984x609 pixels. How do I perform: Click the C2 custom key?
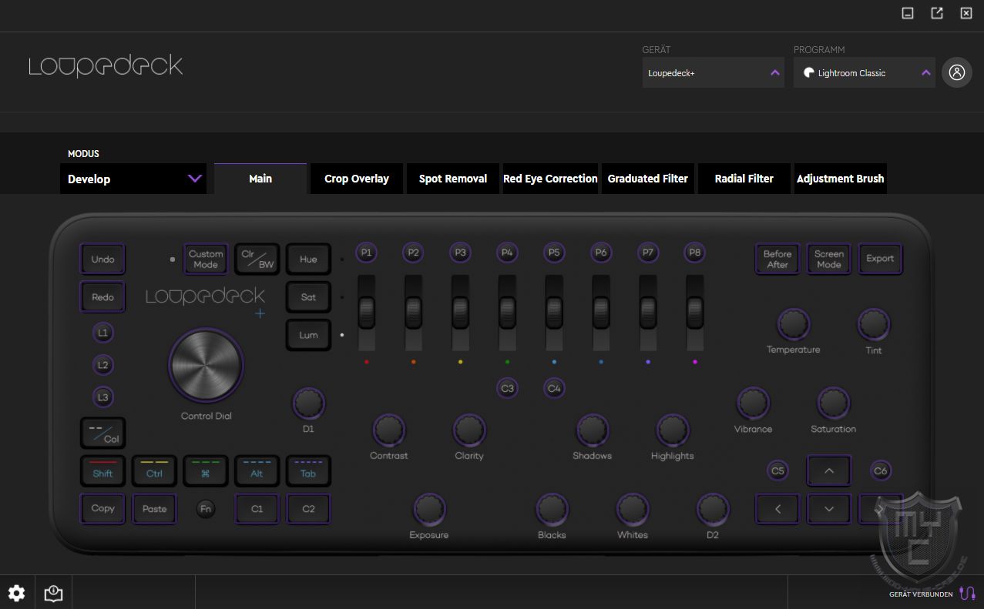(x=308, y=509)
